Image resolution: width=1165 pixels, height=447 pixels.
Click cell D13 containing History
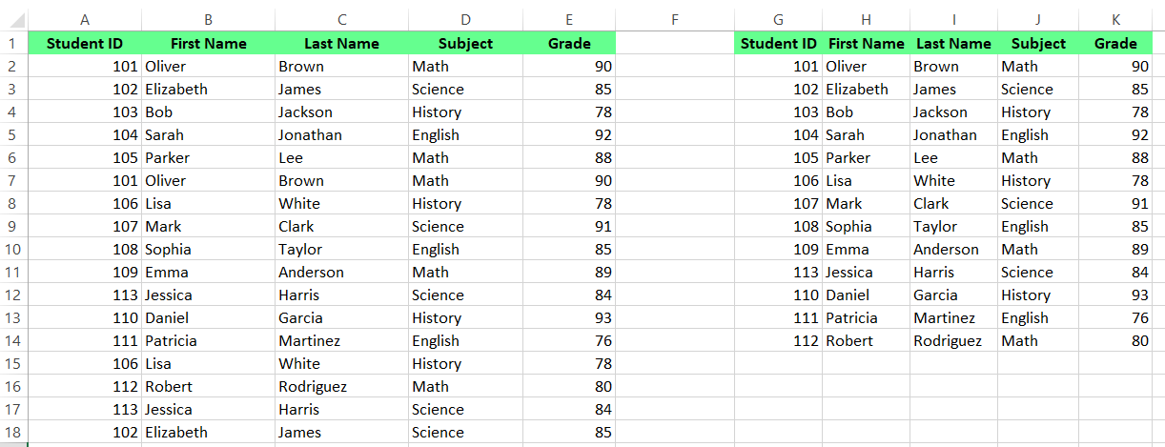[465, 317]
